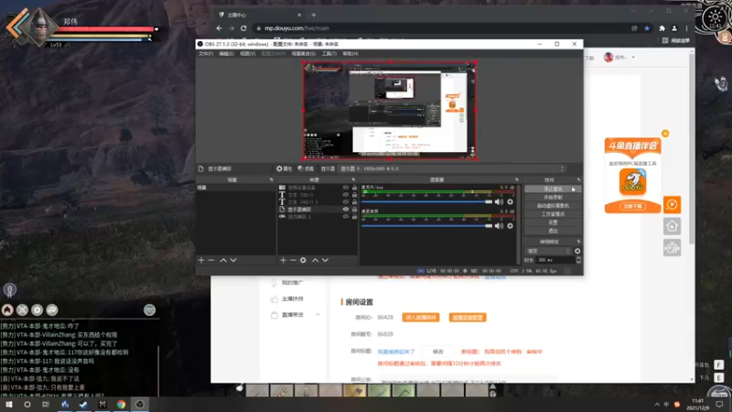Toggle lock on 显示器捕获 source

click(354, 210)
